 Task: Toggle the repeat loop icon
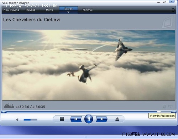tap(170, 106)
